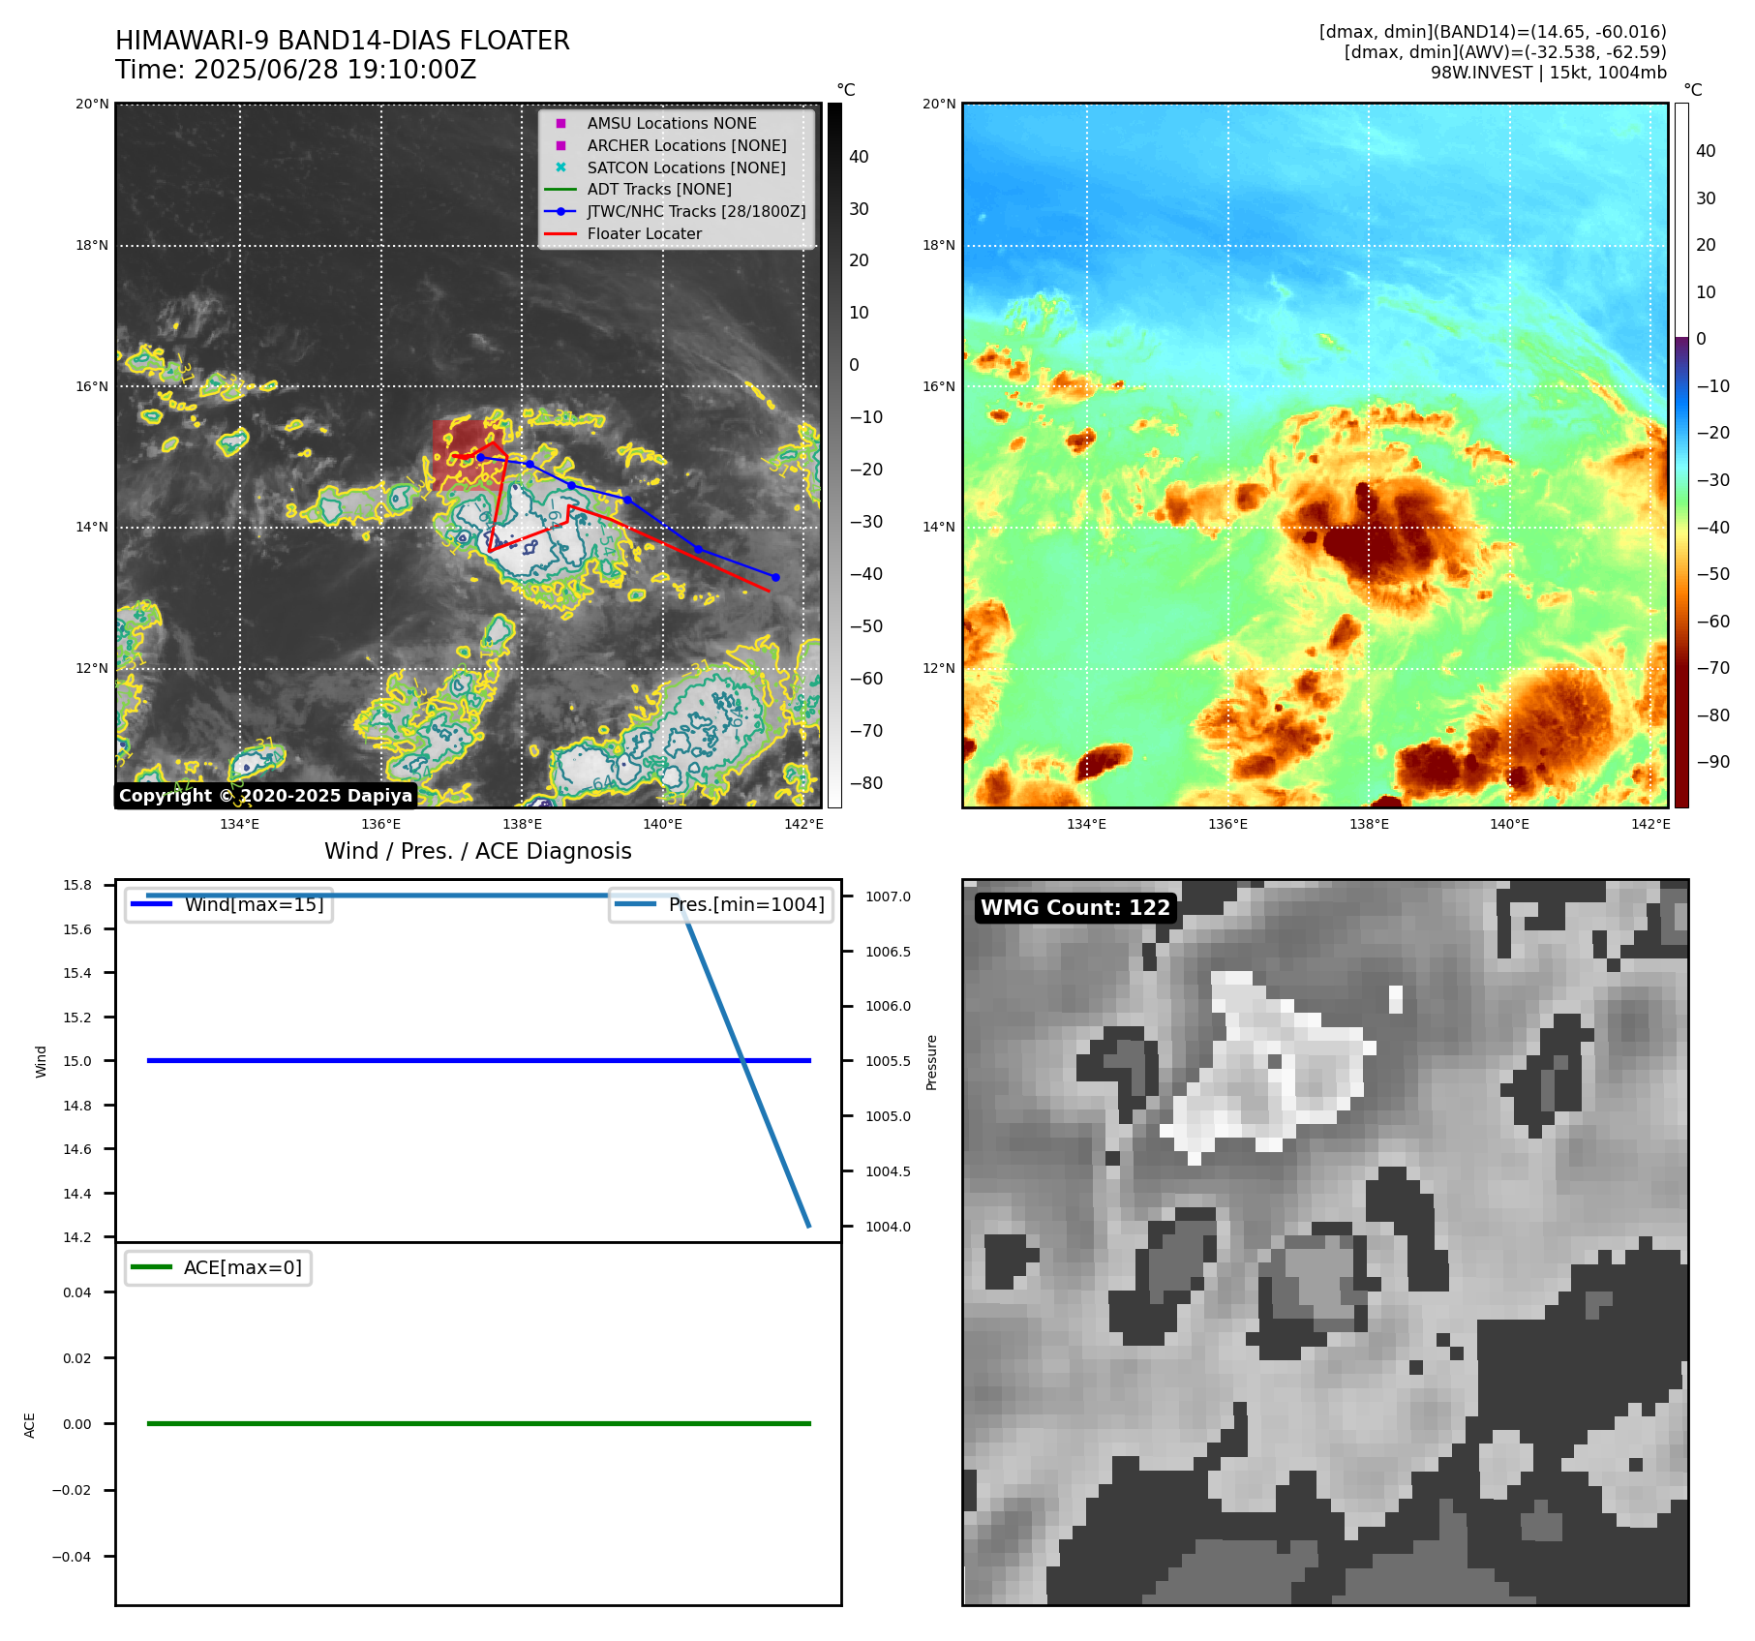Click the 15.8 wind axis tick label
The image size is (1755, 1641).
[77, 885]
